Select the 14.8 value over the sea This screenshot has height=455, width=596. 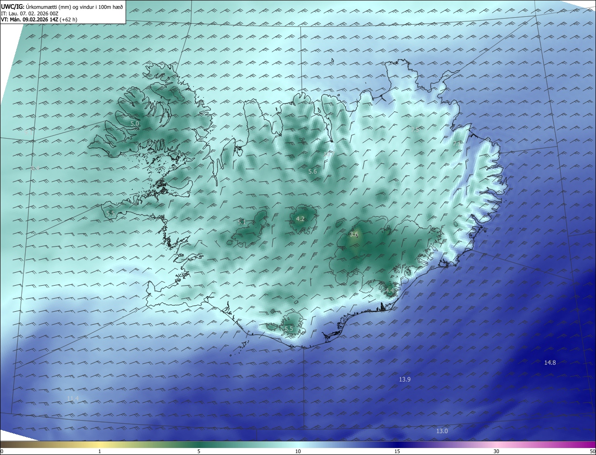[x=550, y=362]
